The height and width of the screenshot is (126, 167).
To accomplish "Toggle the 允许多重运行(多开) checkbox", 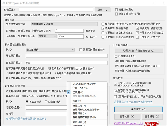I will (117, 14).
